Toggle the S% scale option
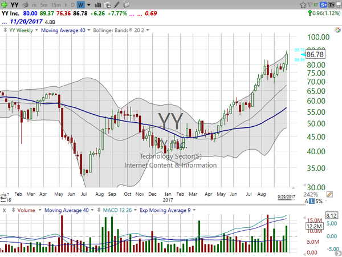The height and width of the screenshot is (257, 342). point(319,201)
